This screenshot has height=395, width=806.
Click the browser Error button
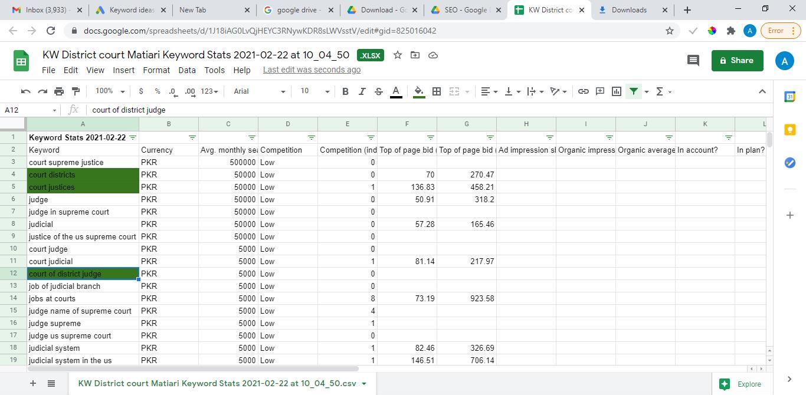coord(781,31)
